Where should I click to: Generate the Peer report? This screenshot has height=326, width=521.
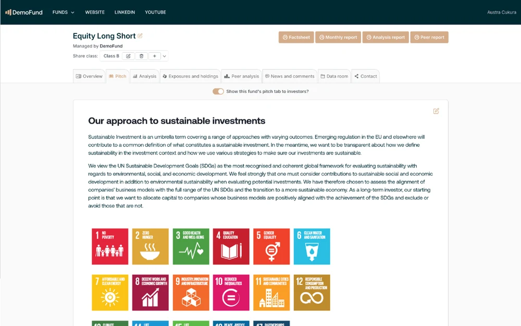[x=429, y=37]
